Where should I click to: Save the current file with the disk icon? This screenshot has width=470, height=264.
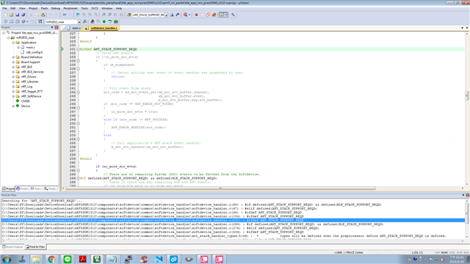pos(17,15)
